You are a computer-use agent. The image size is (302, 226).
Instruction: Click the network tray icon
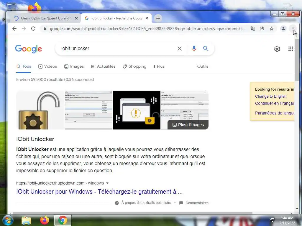pyautogui.click(x=272, y=220)
